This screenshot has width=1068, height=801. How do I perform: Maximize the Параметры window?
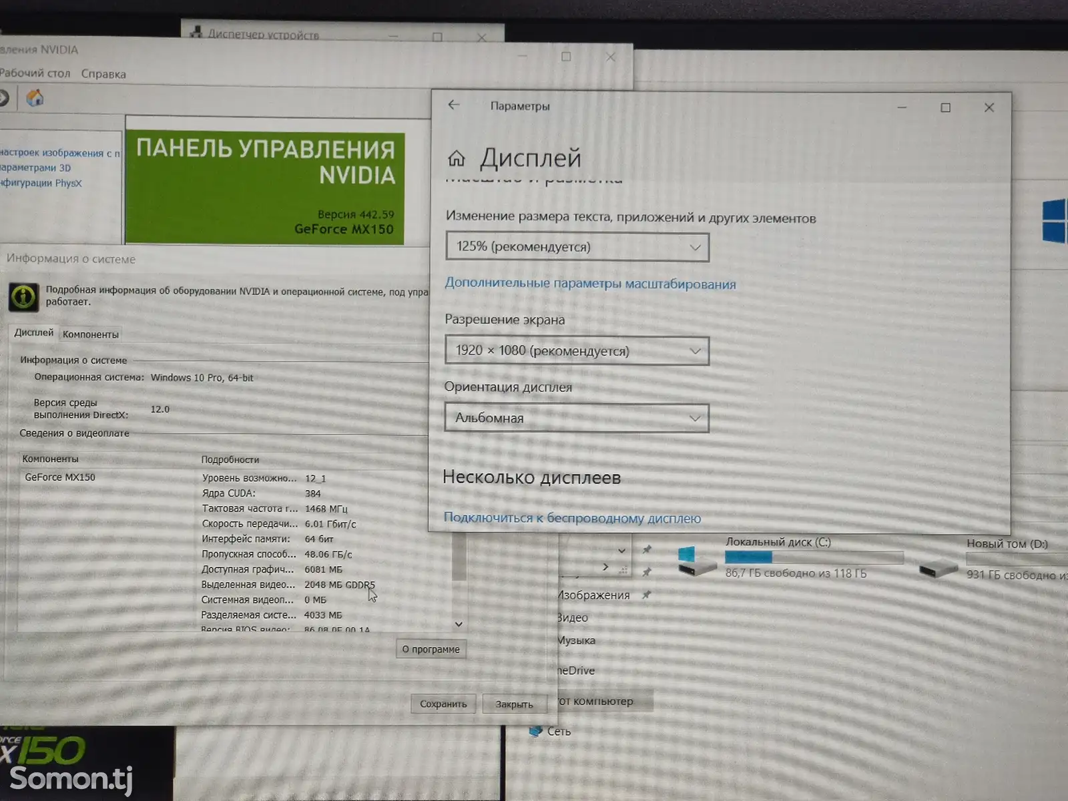[x=945, y=107]
